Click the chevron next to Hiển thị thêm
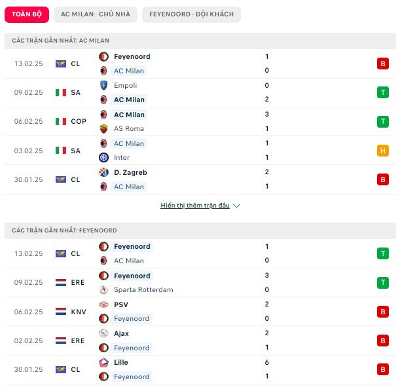 click(x=236, y=206)
